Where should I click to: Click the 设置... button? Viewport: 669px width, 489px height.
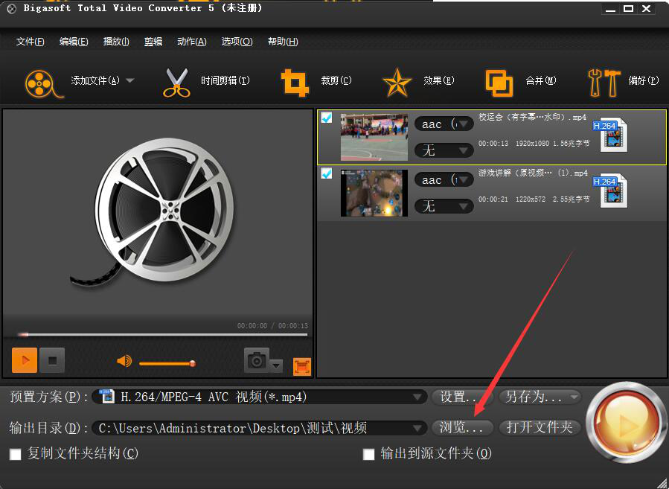(463, 397)
